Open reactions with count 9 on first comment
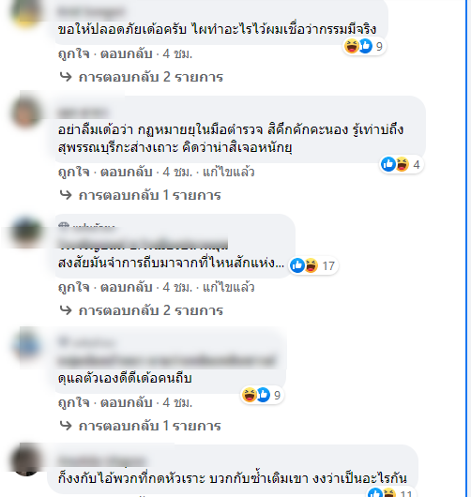 [364, 46]
